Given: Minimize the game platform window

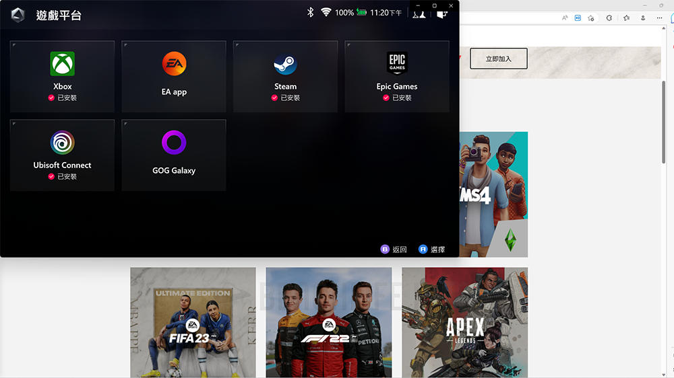Looking at the screenshot, I should pyautogui.click(x=419, y=5).
